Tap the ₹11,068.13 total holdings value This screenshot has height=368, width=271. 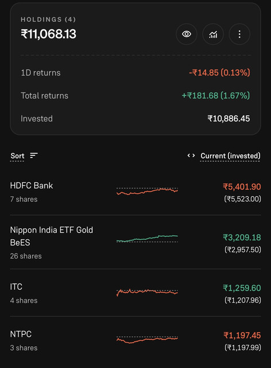click(x=49, y=34)
